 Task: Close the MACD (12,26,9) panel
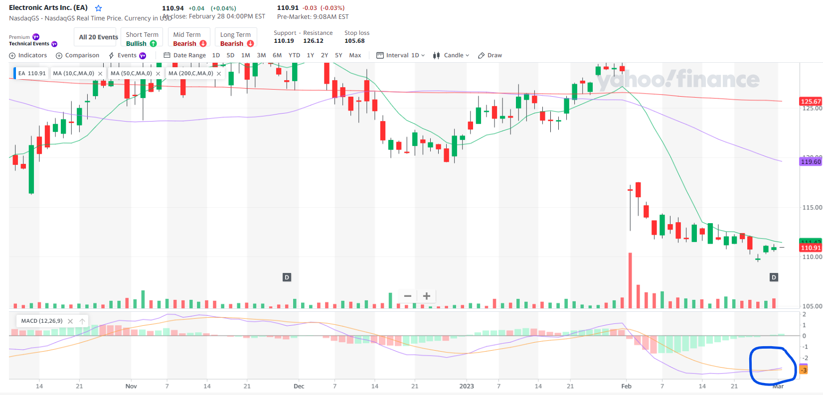tap(70, 321)
